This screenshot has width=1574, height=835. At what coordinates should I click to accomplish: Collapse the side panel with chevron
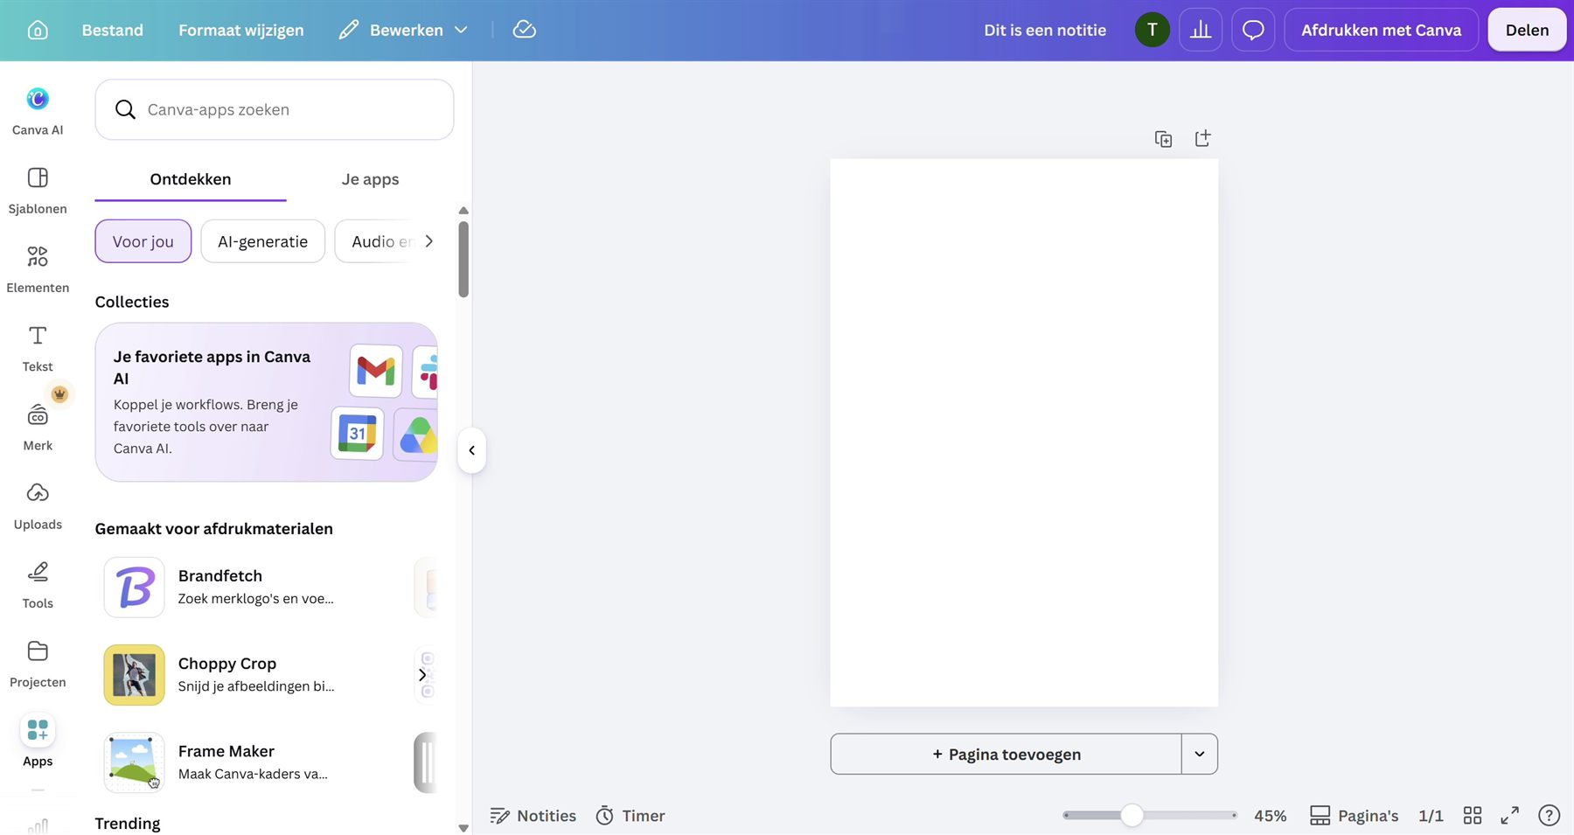coord(471,450)
